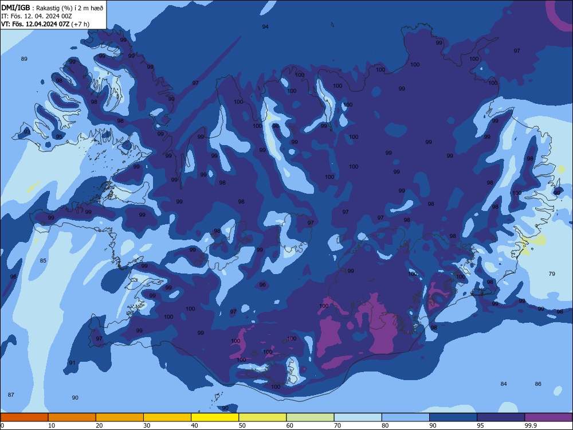Click the dark orange 0–10 legend swatch

coord(24,417)
